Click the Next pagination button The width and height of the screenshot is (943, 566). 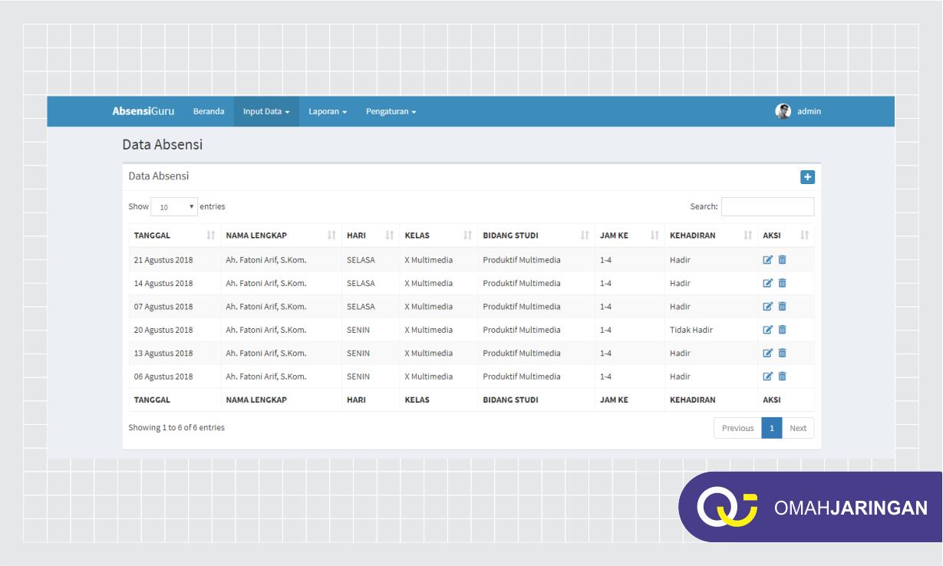798,427
